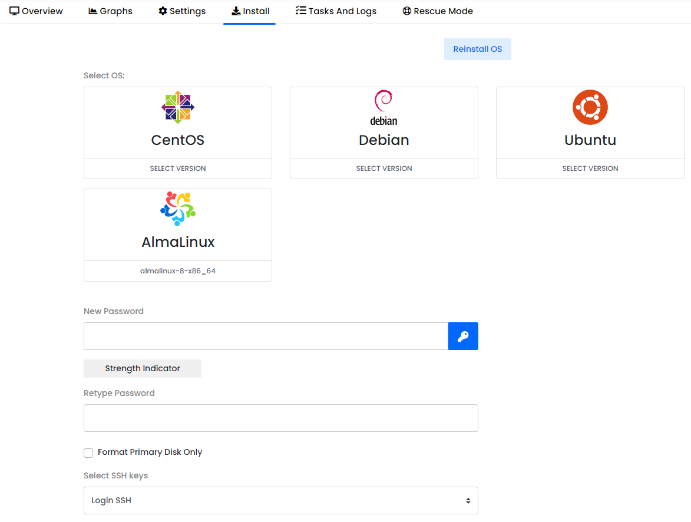This screenshot has height=522, width=691.
Task: Click the Ubuntu circle logo
Action: (590, 107)
